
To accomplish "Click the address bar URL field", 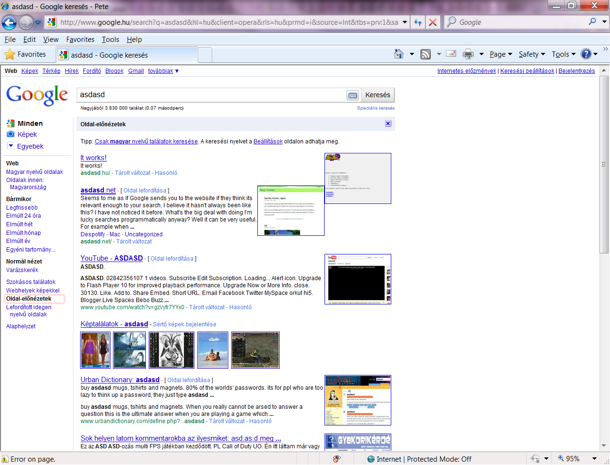I will (229, 22).
